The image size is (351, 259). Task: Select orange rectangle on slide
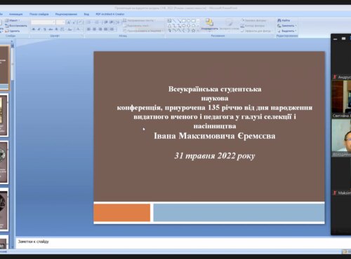pos(122,212)
